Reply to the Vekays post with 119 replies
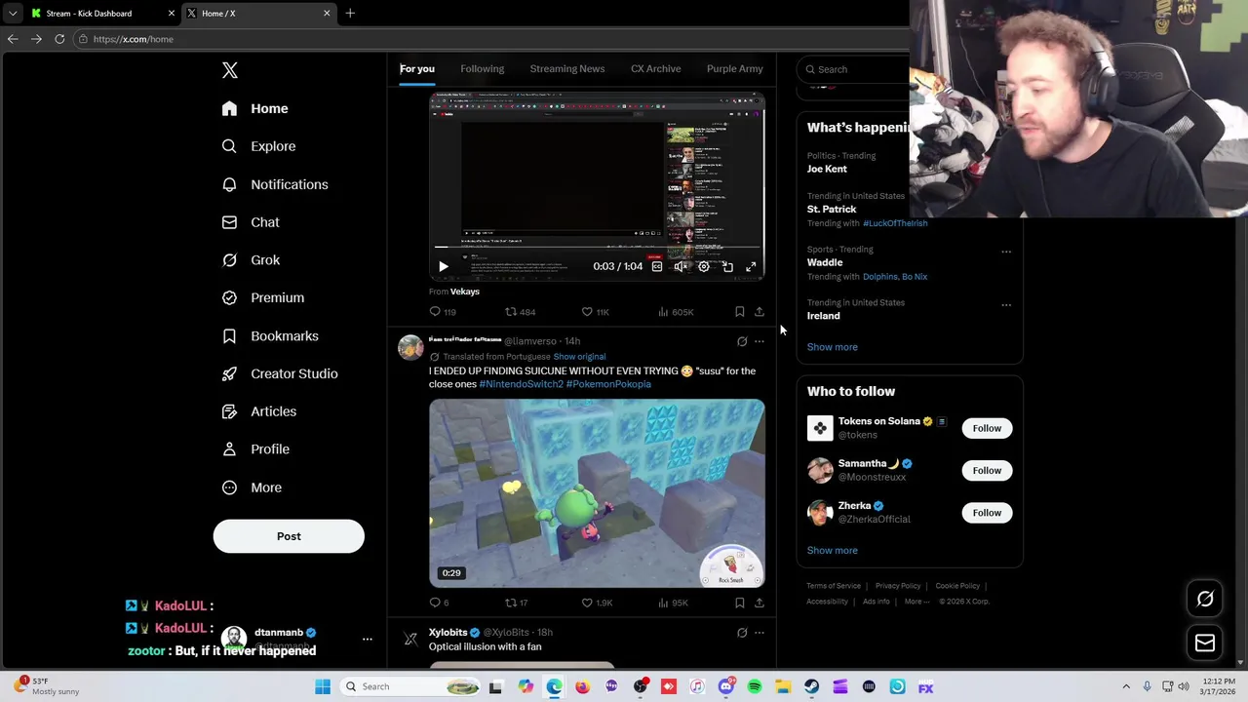The height and width of the screenshot is (702, 1248). point(443,312)
